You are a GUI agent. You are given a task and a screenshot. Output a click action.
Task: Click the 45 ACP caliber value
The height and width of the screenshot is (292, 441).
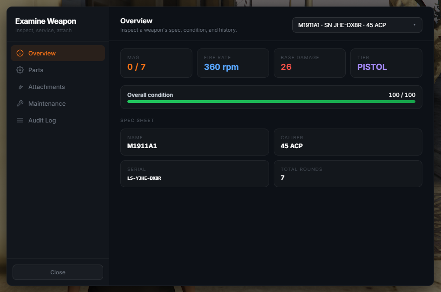291,146
